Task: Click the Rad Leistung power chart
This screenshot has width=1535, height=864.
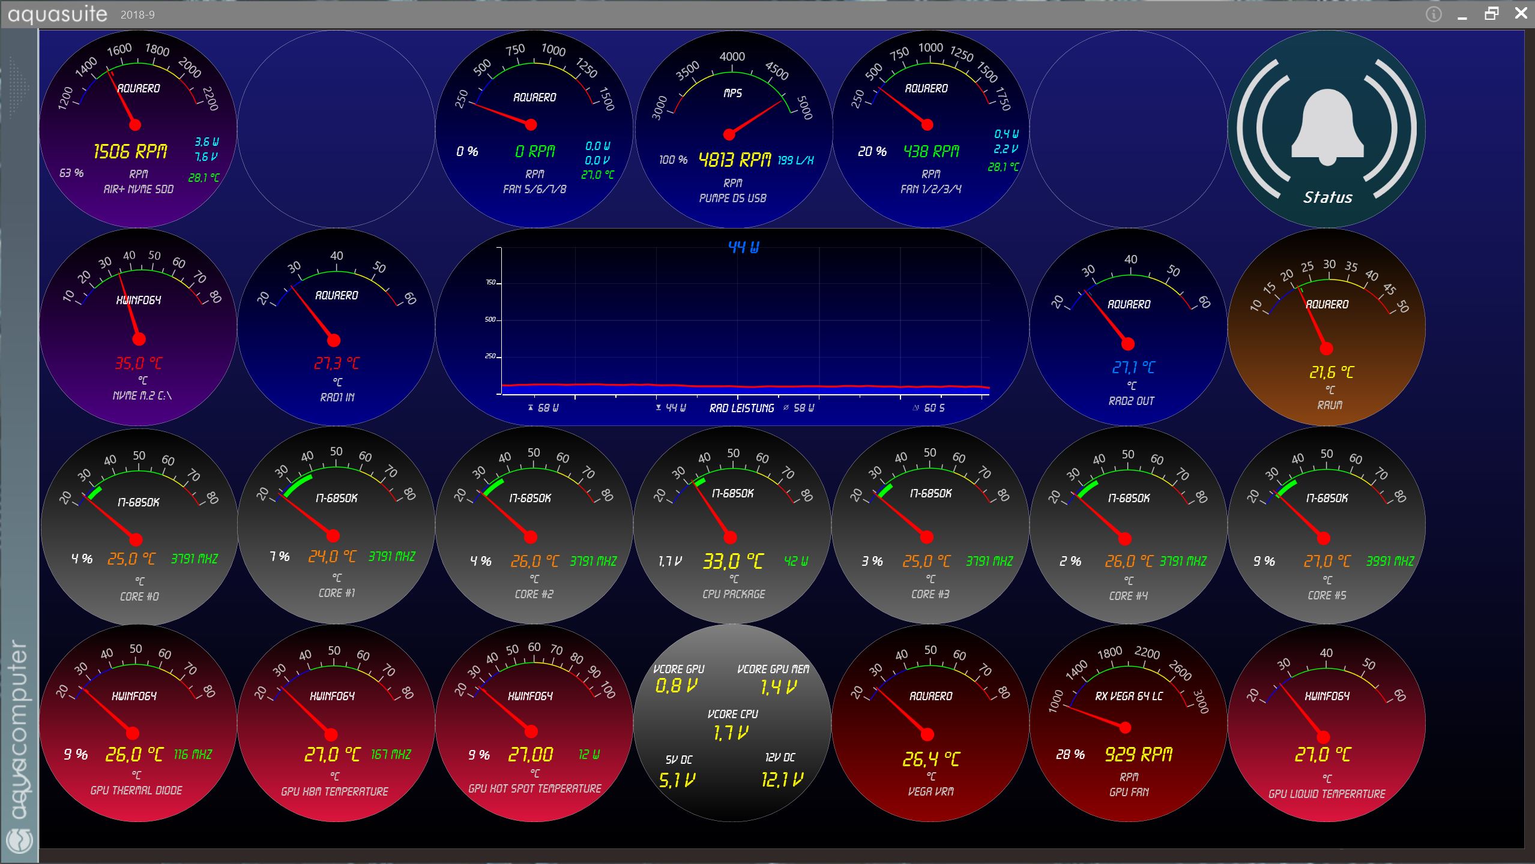Action: [x=732, y=327]
